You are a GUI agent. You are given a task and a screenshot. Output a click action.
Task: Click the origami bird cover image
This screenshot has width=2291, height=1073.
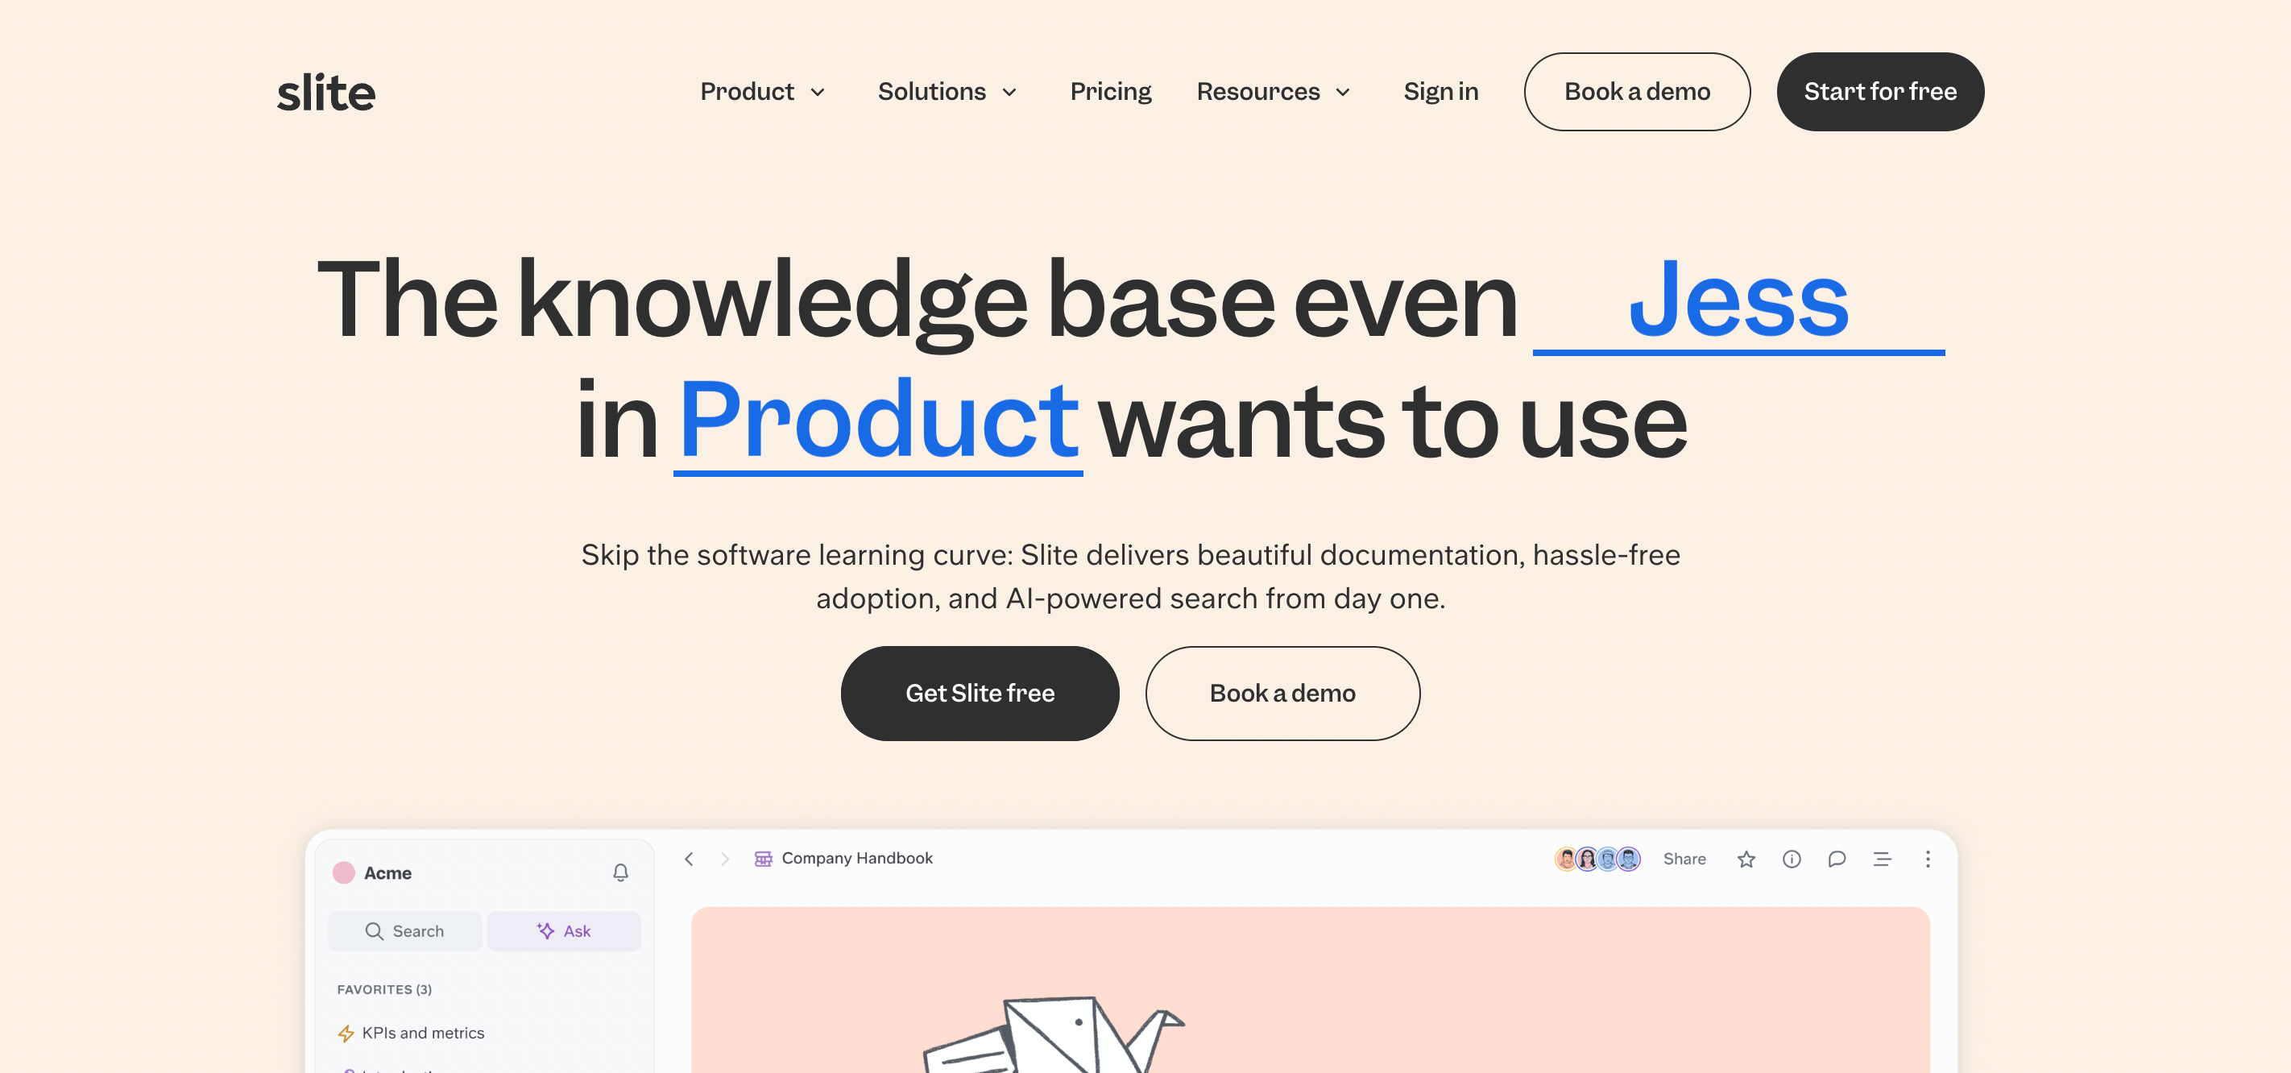click(1053, 1034)
